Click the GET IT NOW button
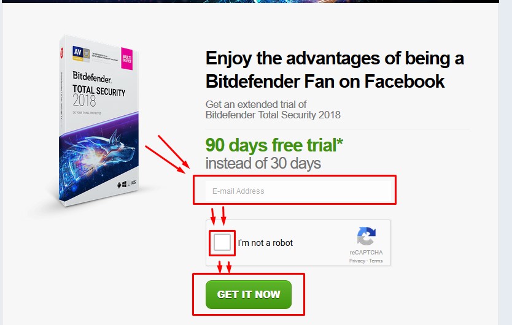This screenshot has width=512, height=325. pyautogui.click(x=249, y=294)
